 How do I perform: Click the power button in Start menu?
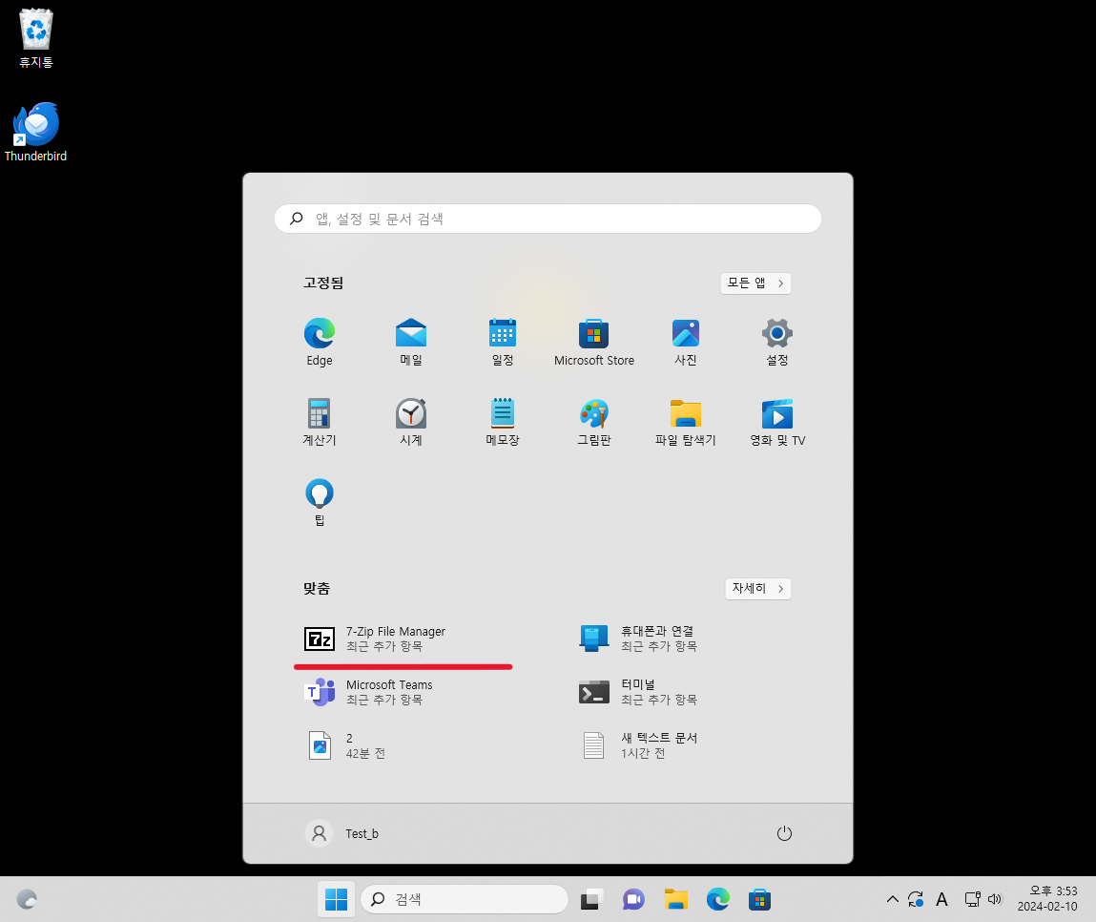point(784,833)
